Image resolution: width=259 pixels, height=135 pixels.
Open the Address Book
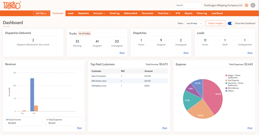point(131,13)
